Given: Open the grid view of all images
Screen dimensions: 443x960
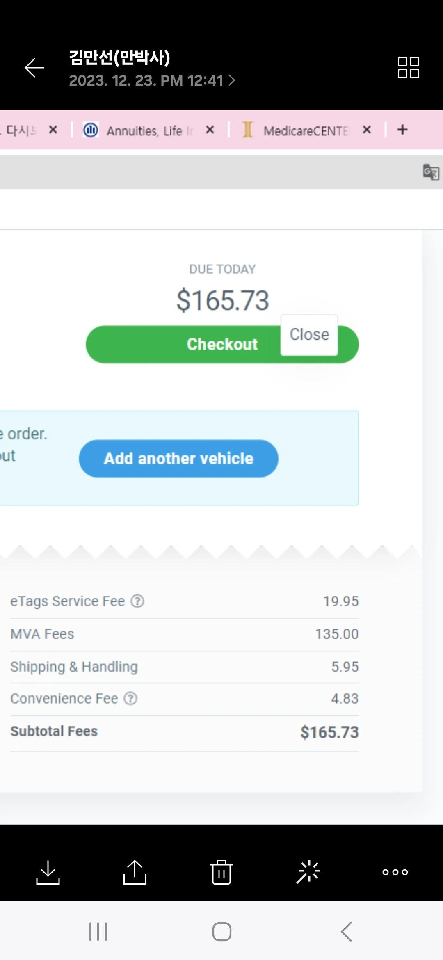Looking at the screenshot, I should [408, 68].
